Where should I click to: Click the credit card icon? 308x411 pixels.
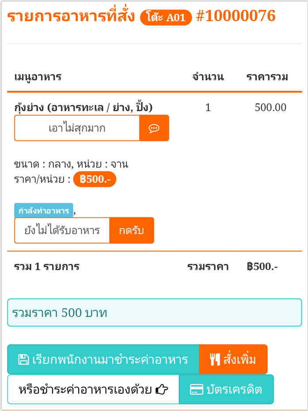coord(196,389)
